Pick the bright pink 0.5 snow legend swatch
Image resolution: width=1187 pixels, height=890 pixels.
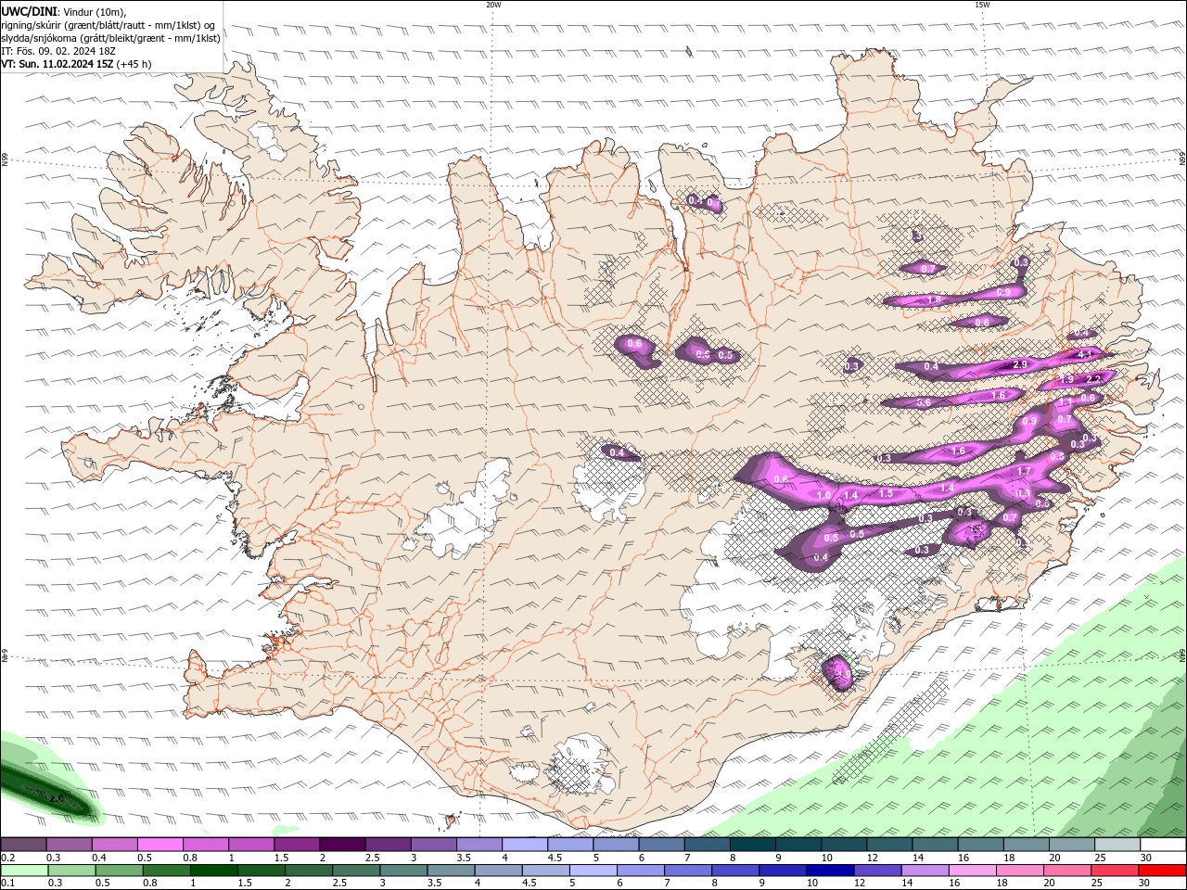(160, 845)
